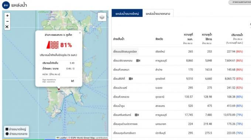Sort by ปริมาตรน้ำ column header

click(x=237, y=35)
